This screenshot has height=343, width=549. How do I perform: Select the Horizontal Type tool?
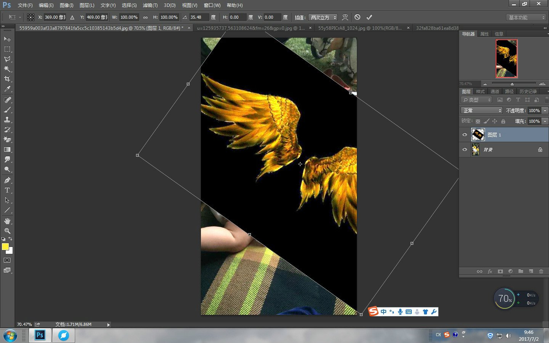[x=7, y=190]
